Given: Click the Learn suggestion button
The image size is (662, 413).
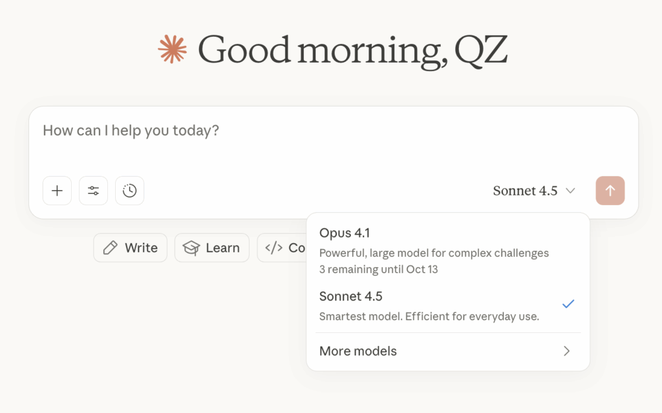Looking at the screenshot, I should click(x=211, y=248).
